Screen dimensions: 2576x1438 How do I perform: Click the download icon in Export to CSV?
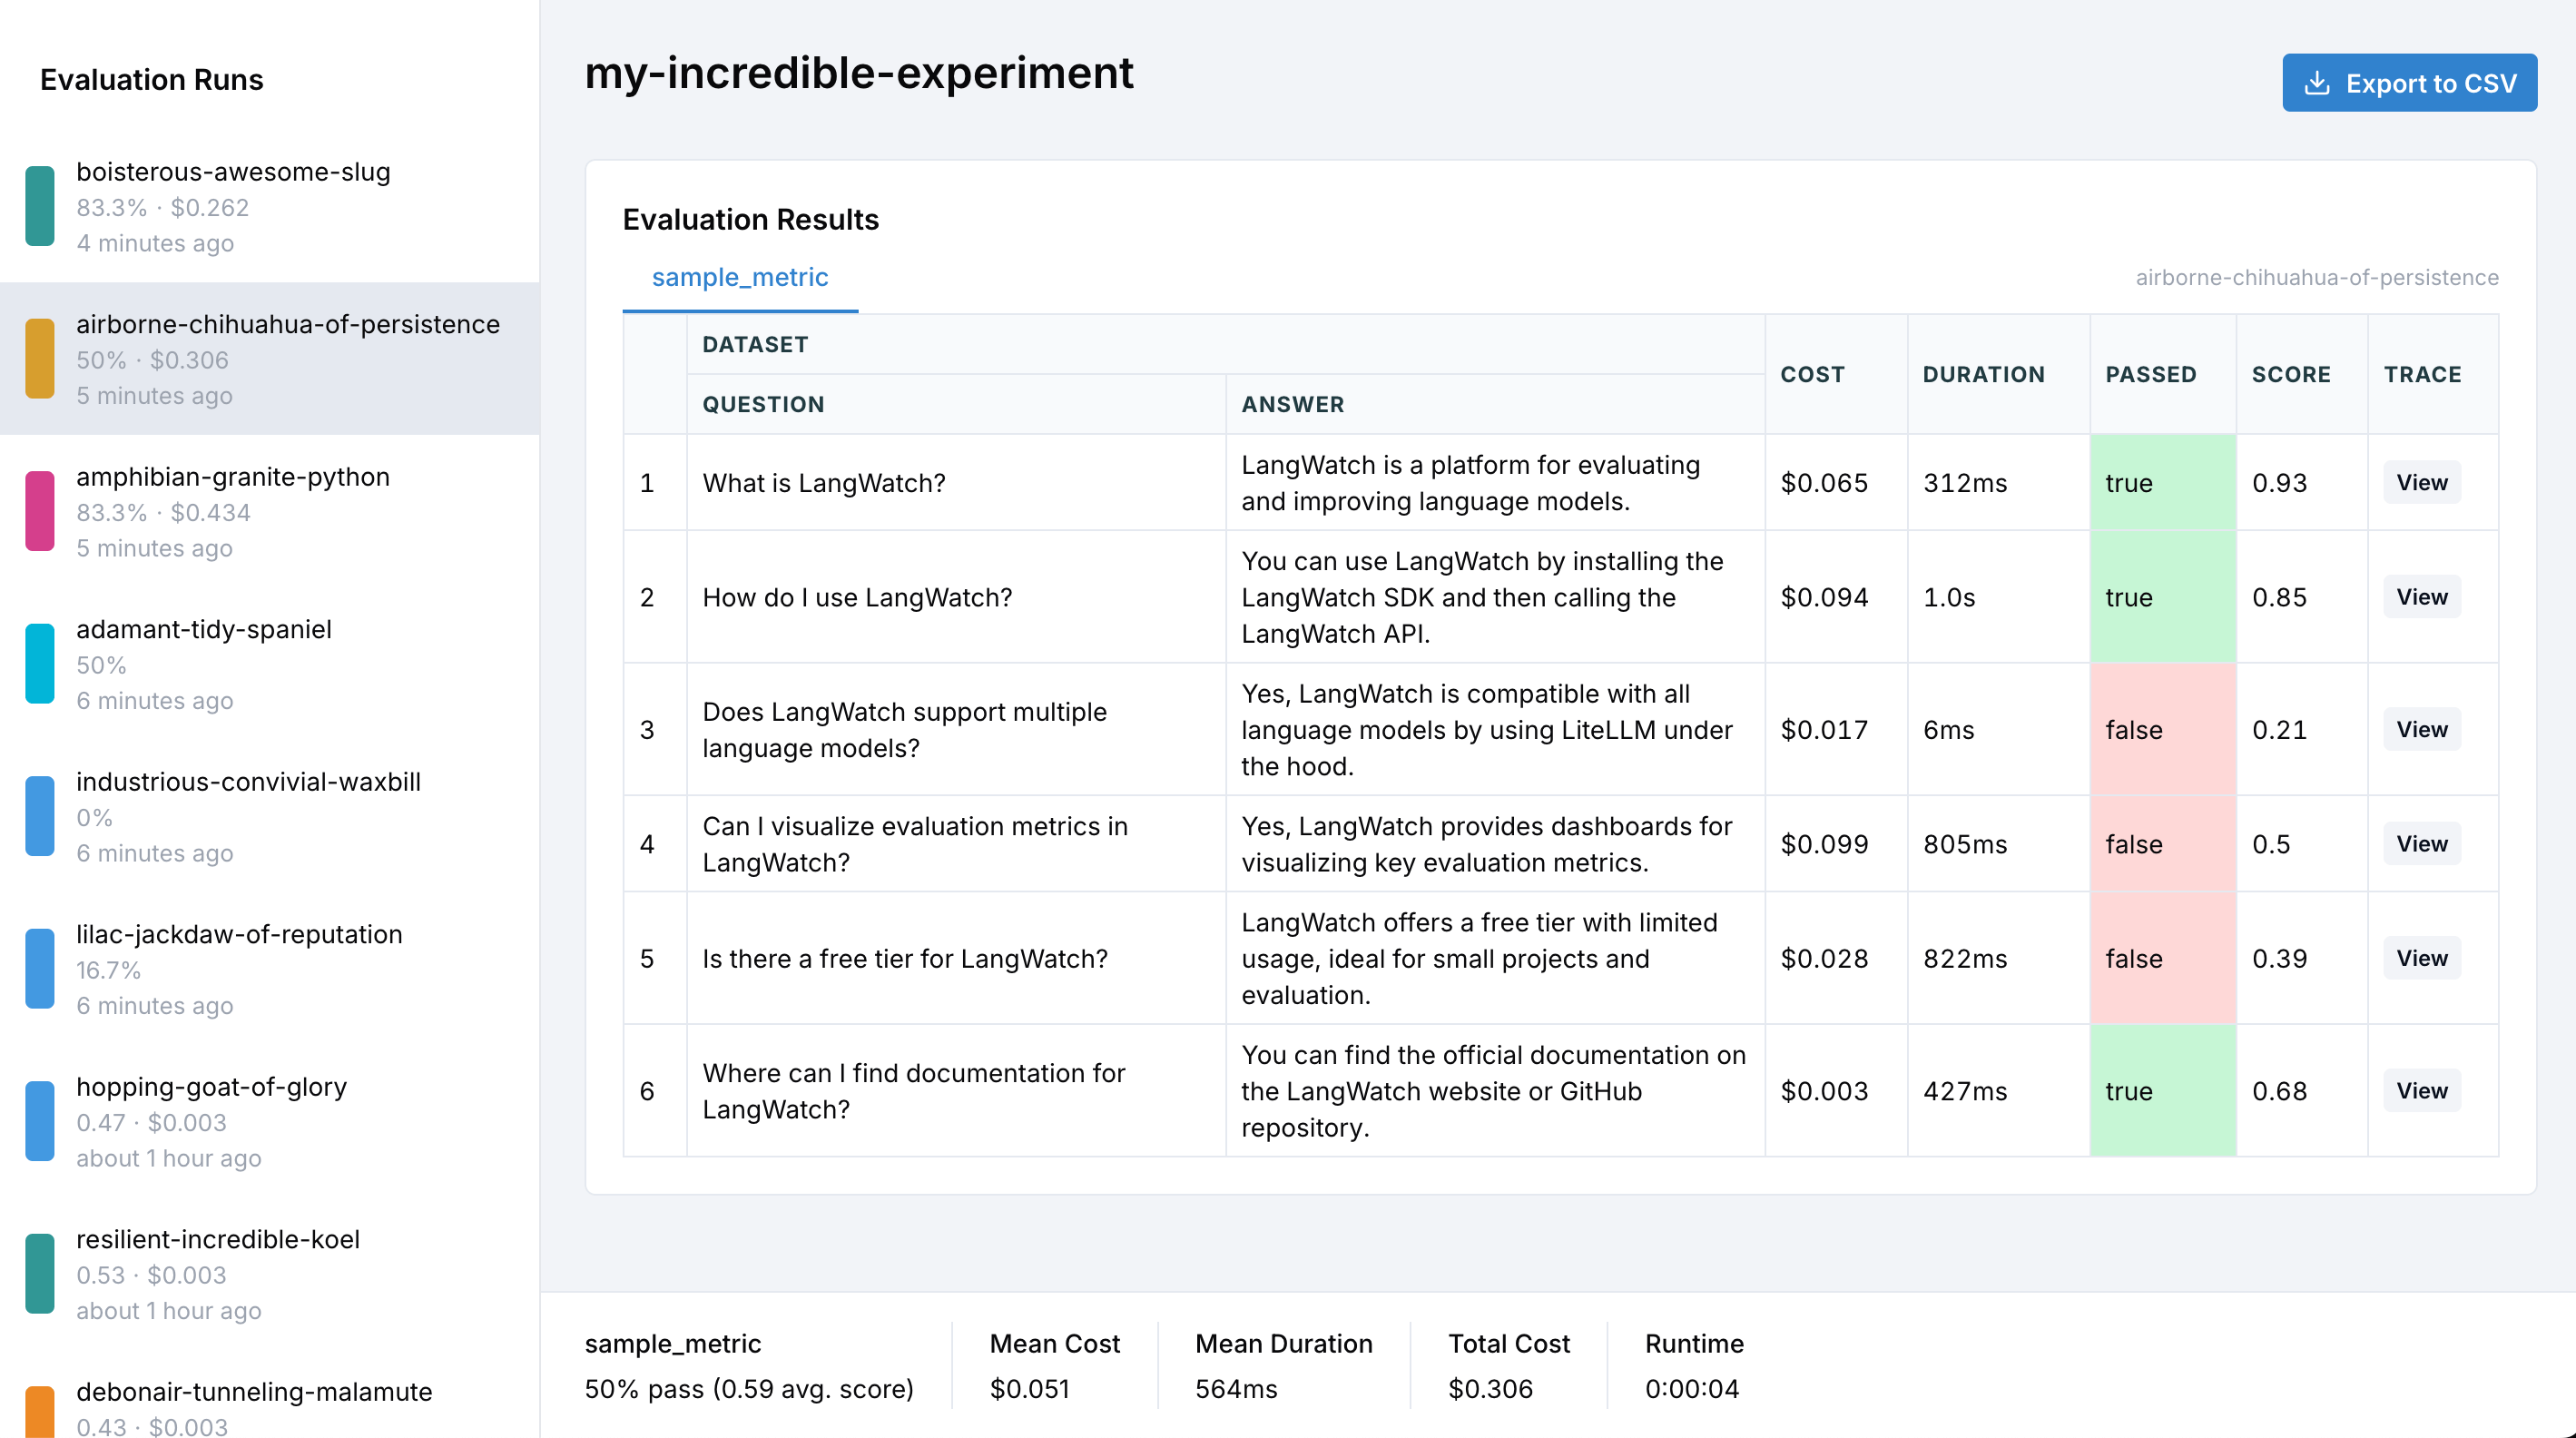pyautogui.click(x=2316, y=83)
